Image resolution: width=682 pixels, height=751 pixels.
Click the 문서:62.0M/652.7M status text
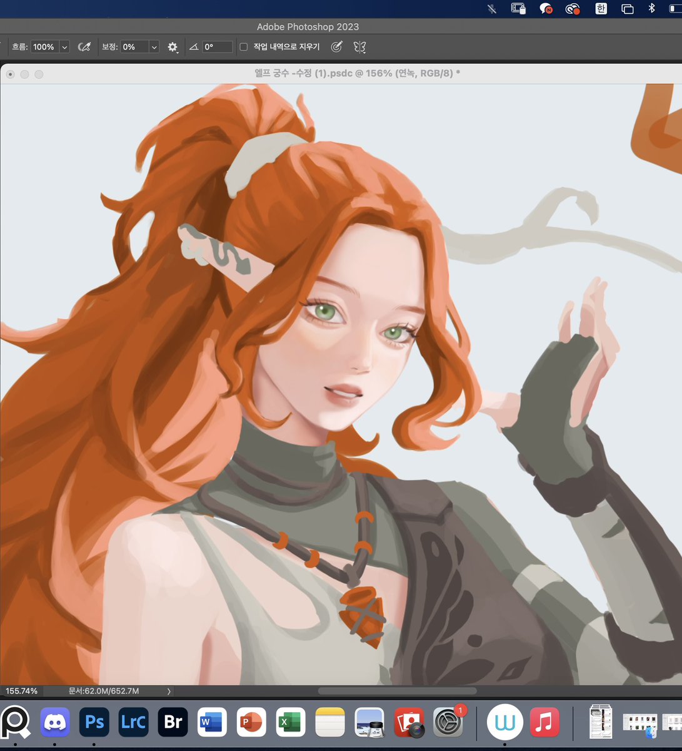[x=104, y=691]
